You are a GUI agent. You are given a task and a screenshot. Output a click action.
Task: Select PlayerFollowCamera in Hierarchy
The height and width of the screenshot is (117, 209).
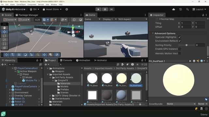[26, 86]
